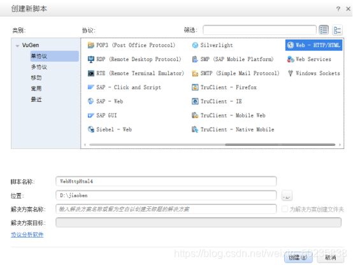The height and width of the screenshot is (265, 353).
Task: Select 'Windows Sockets' text
Action: 318,73
